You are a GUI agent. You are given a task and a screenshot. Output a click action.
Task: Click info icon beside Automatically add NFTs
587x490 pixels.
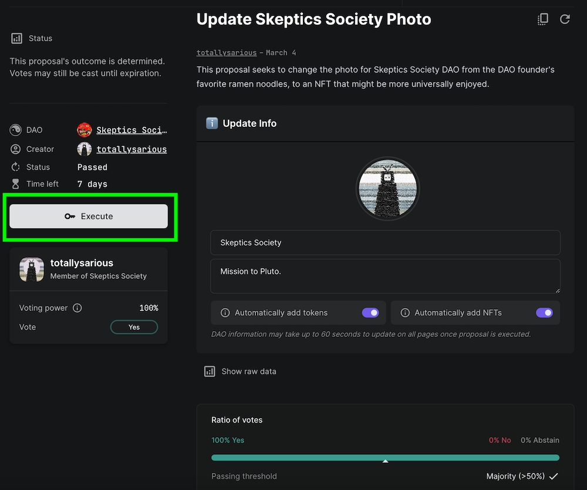pos(404,313)
